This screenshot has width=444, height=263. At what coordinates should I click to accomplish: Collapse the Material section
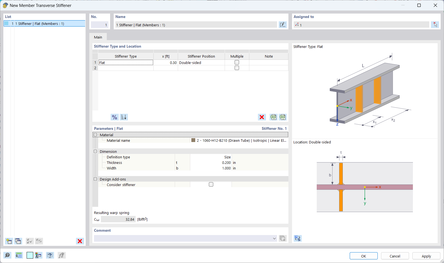[x=95, y=135]
